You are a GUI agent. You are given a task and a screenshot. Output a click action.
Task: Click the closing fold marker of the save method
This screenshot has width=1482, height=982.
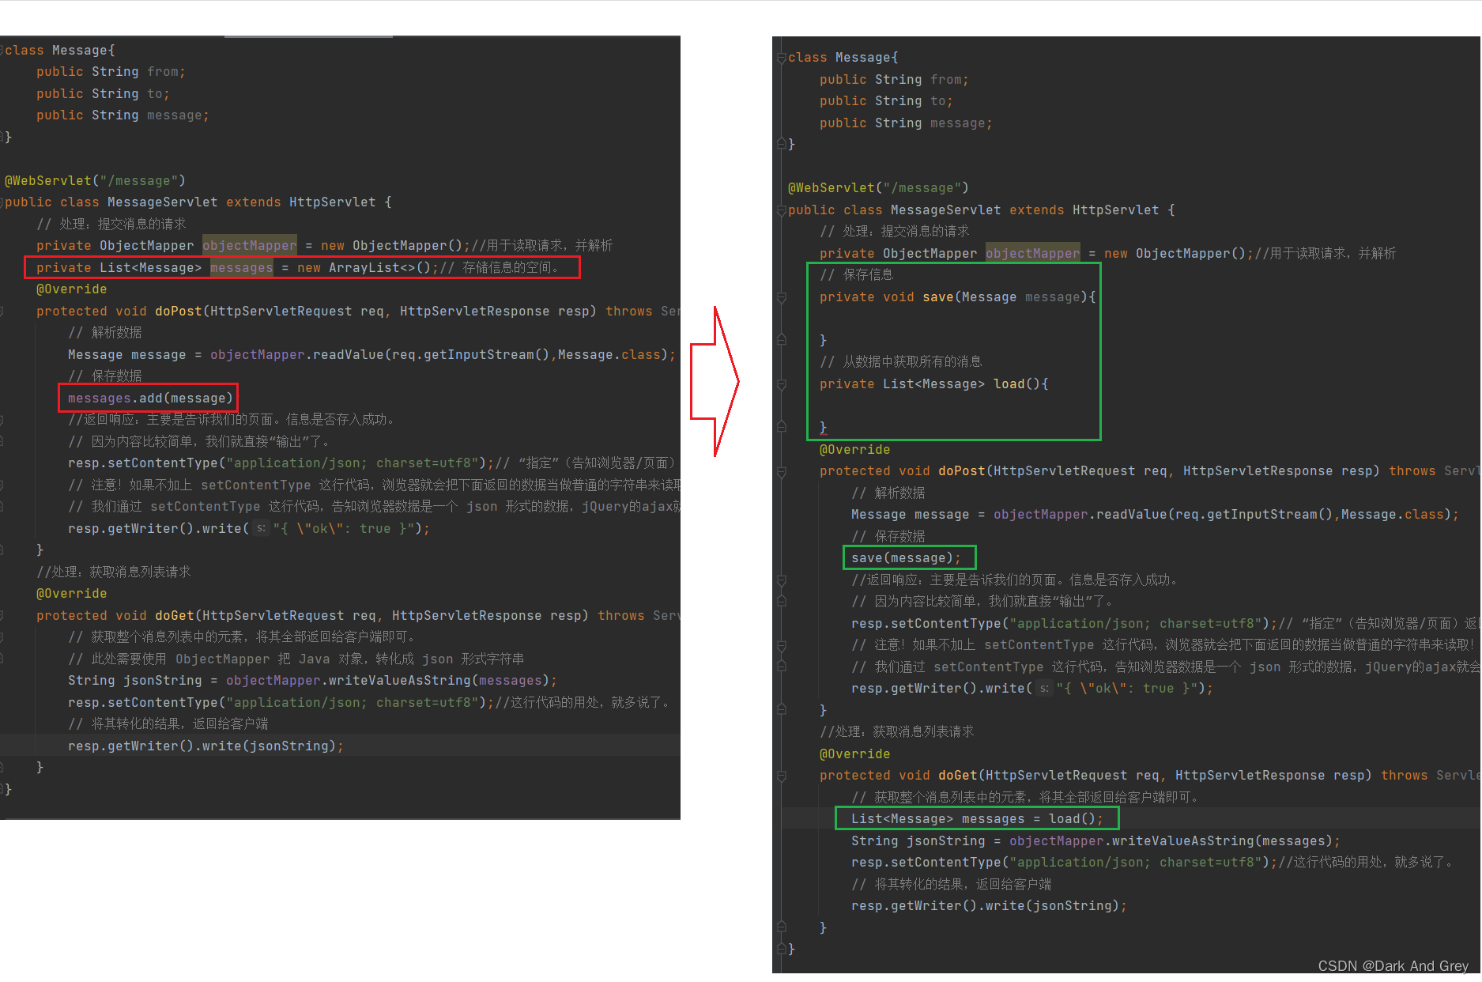click(781, 340)
